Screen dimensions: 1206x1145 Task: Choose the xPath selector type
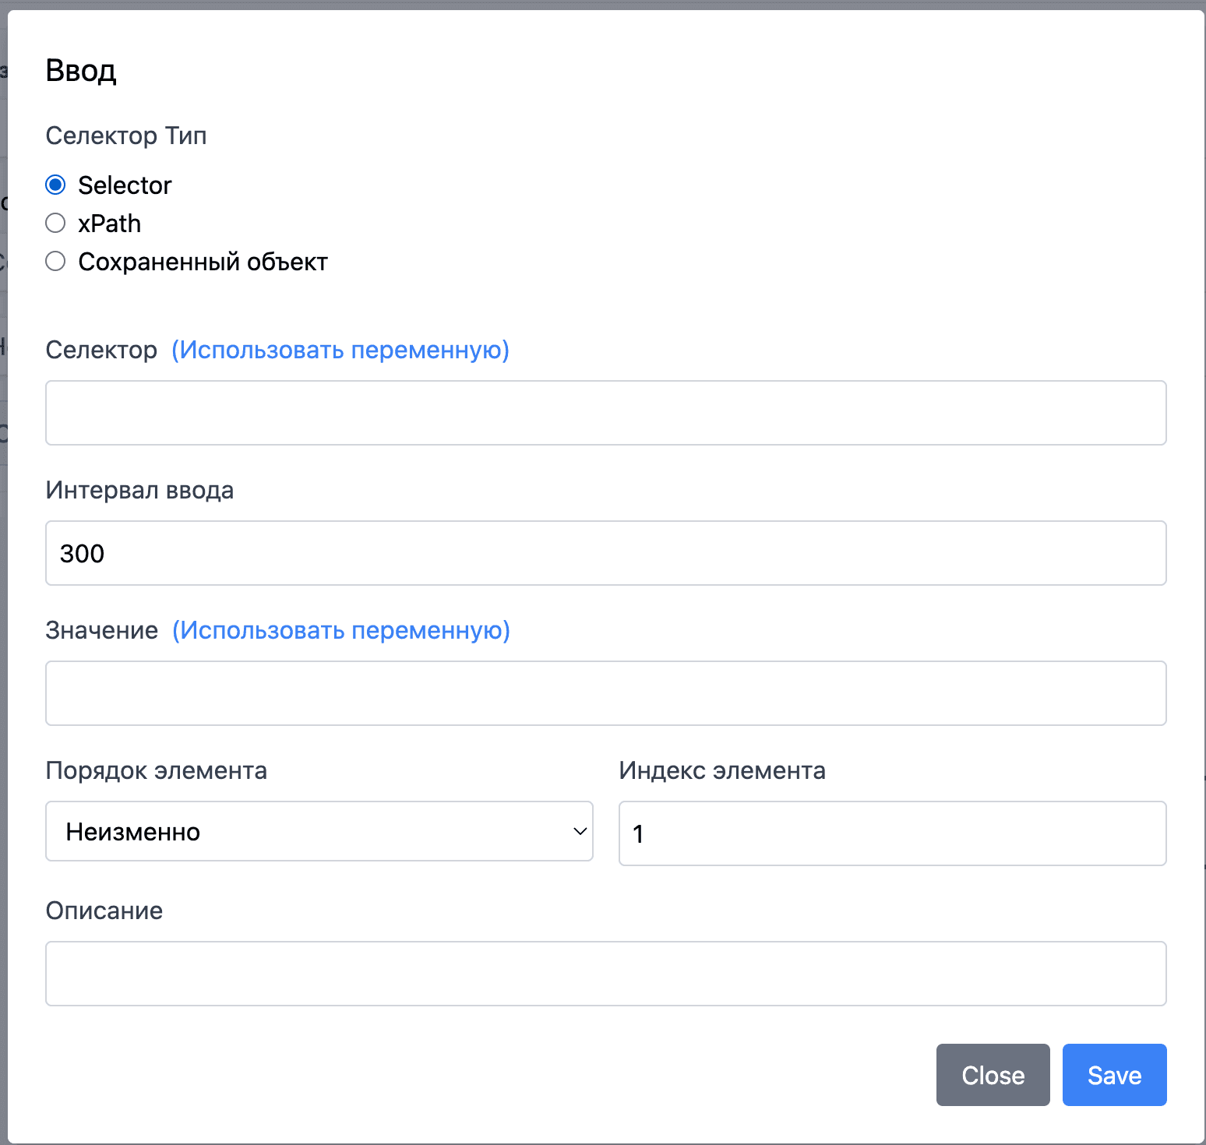point(55,224)
